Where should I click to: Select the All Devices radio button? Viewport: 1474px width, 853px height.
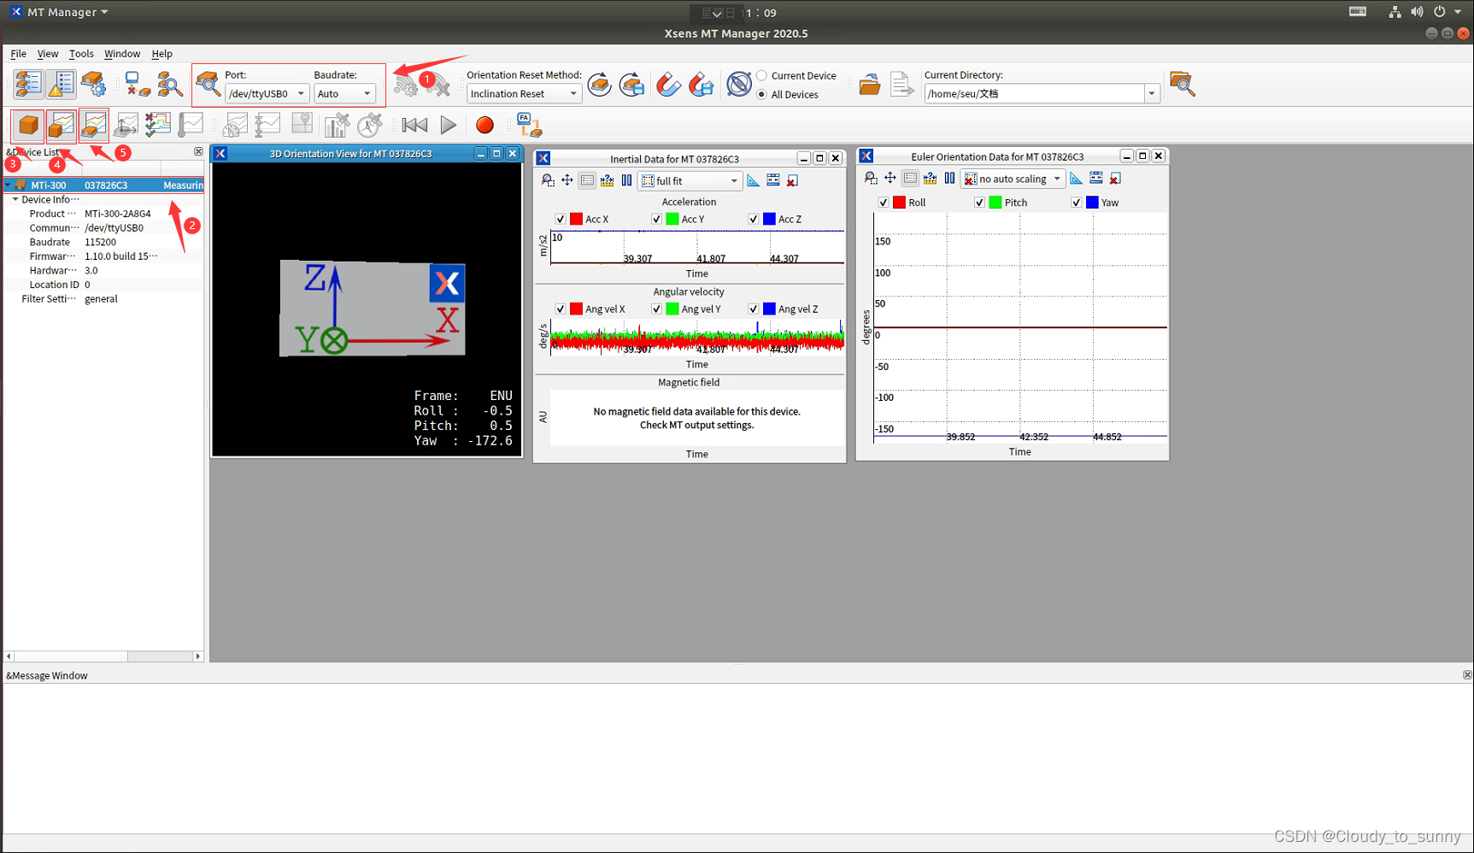762,94
